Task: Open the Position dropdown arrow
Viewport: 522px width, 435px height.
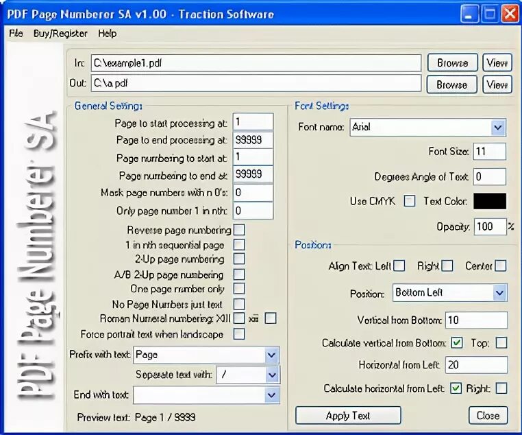Action: pyautogui.click(x=499, y=293)
